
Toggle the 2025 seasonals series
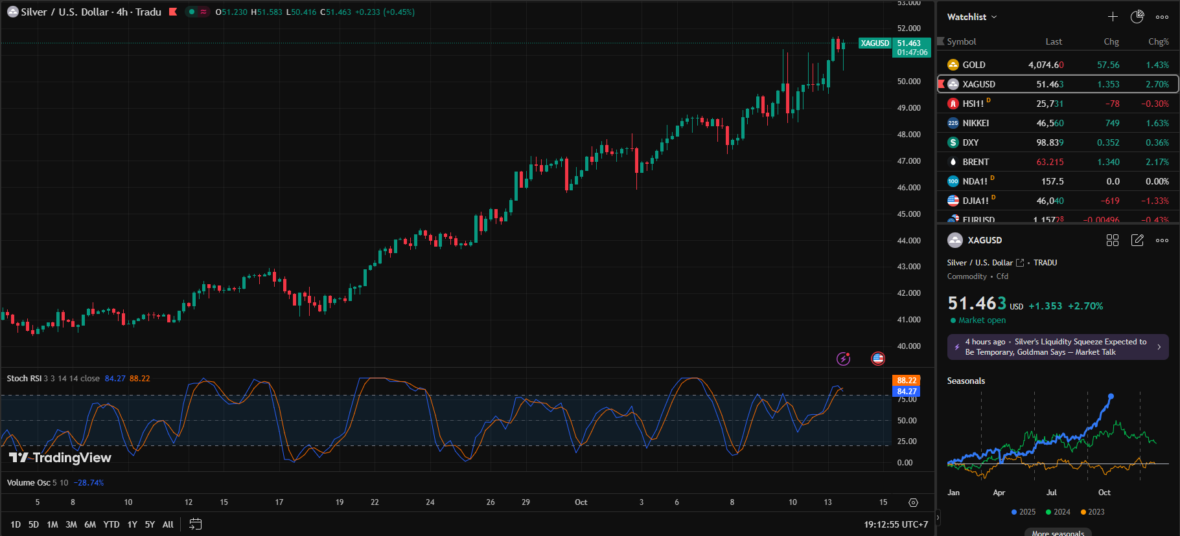[1023, 512]
